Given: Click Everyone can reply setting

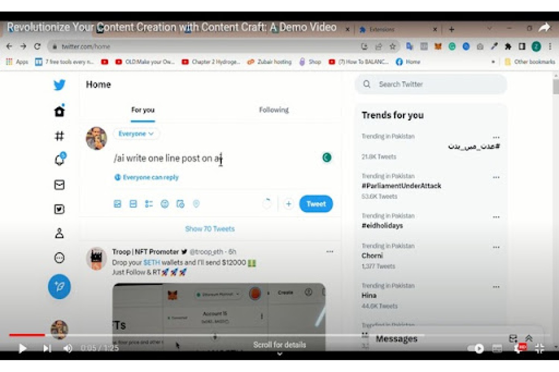Looking at the screenshot, I should tap(146, 177).
